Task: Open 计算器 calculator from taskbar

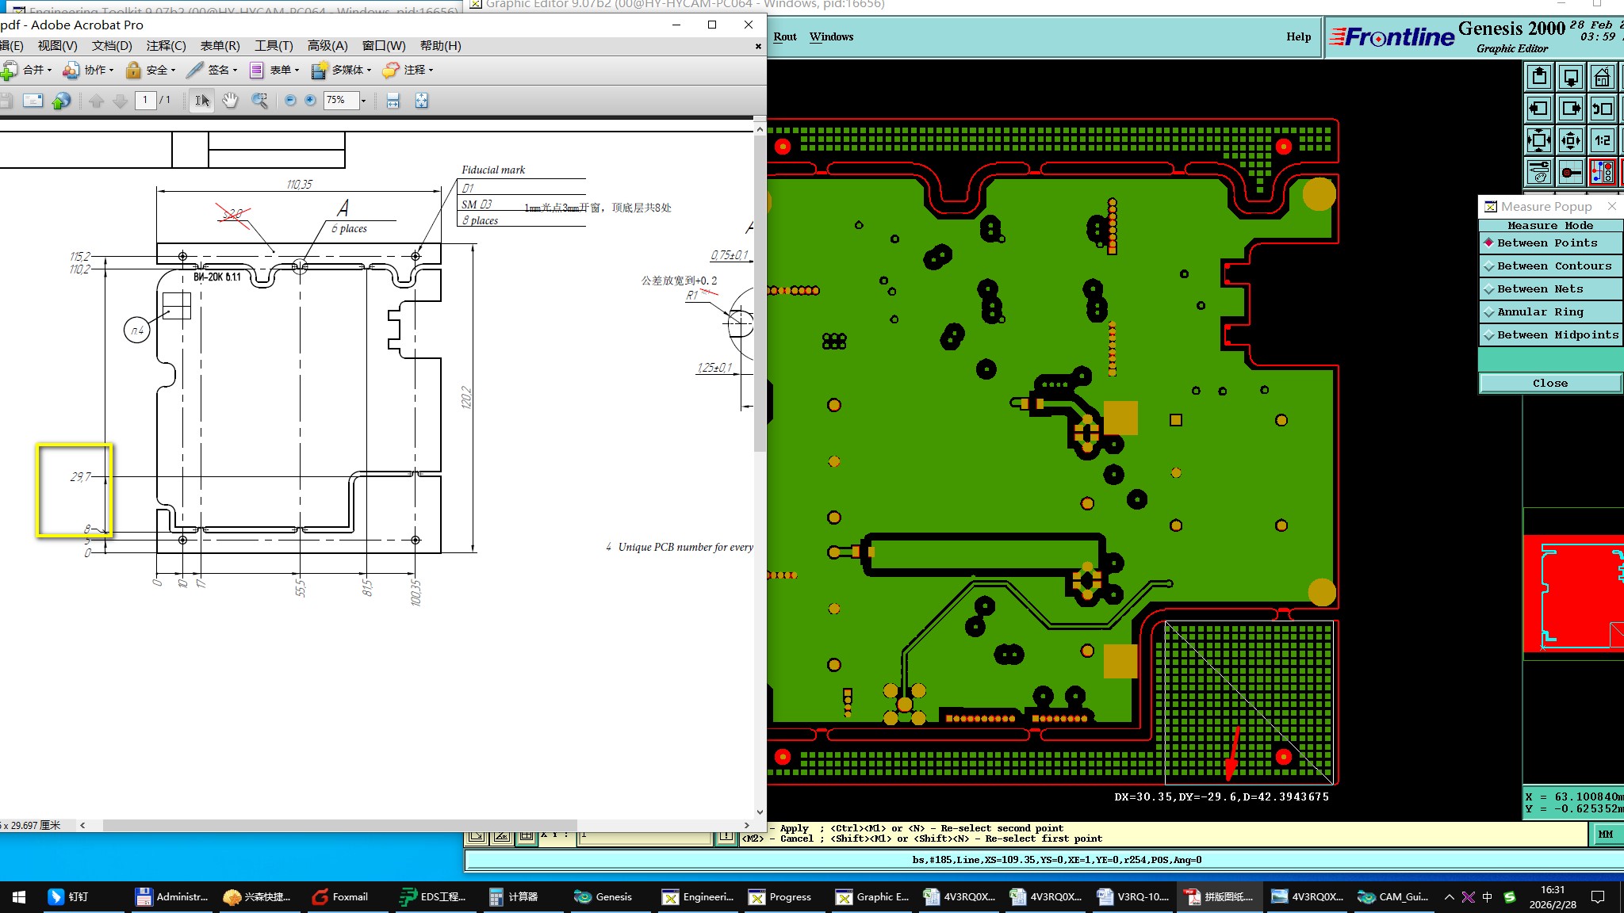Action: [514, 897]
